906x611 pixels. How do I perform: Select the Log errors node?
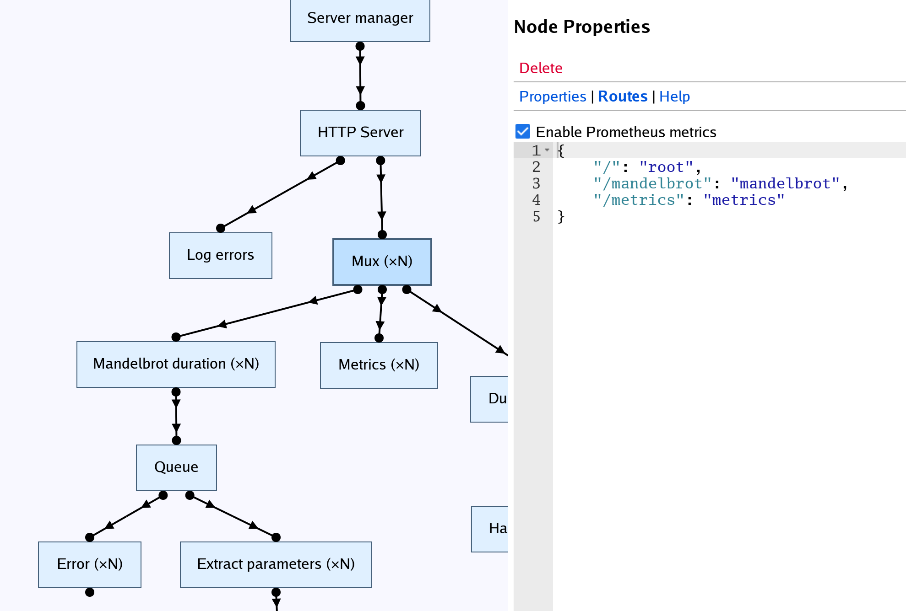(x=220, y=255)
